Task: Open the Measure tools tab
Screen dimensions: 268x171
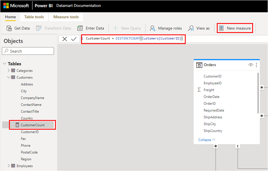Action: [66, 17]
